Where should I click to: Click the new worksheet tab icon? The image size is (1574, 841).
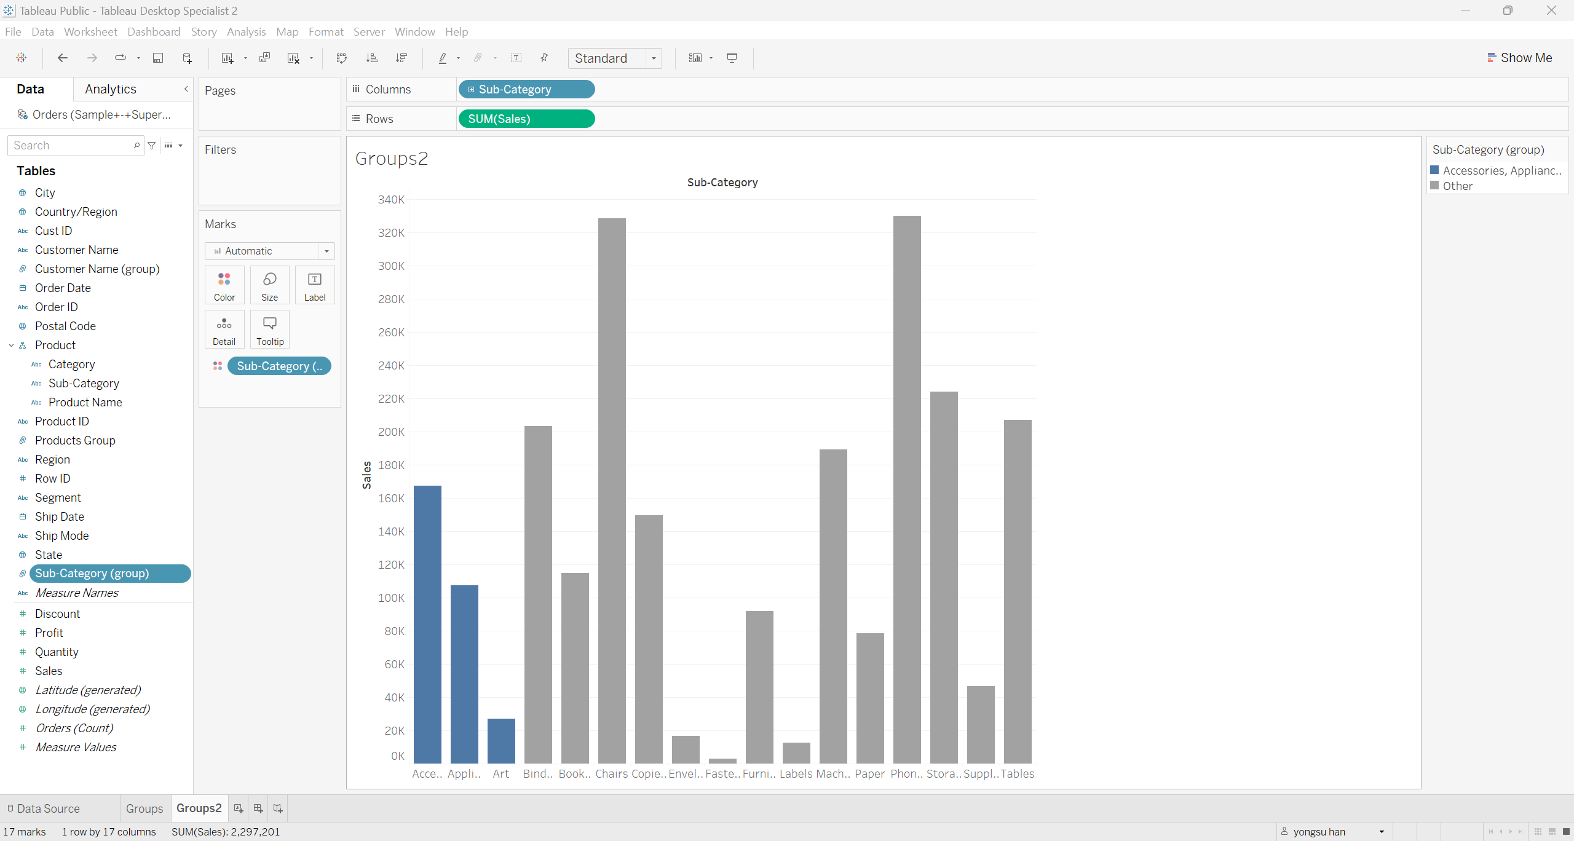pos(239,808)
